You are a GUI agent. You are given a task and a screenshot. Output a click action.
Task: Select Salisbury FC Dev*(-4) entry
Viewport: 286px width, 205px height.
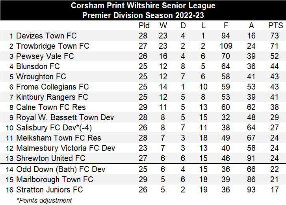(x=54, y=128)
